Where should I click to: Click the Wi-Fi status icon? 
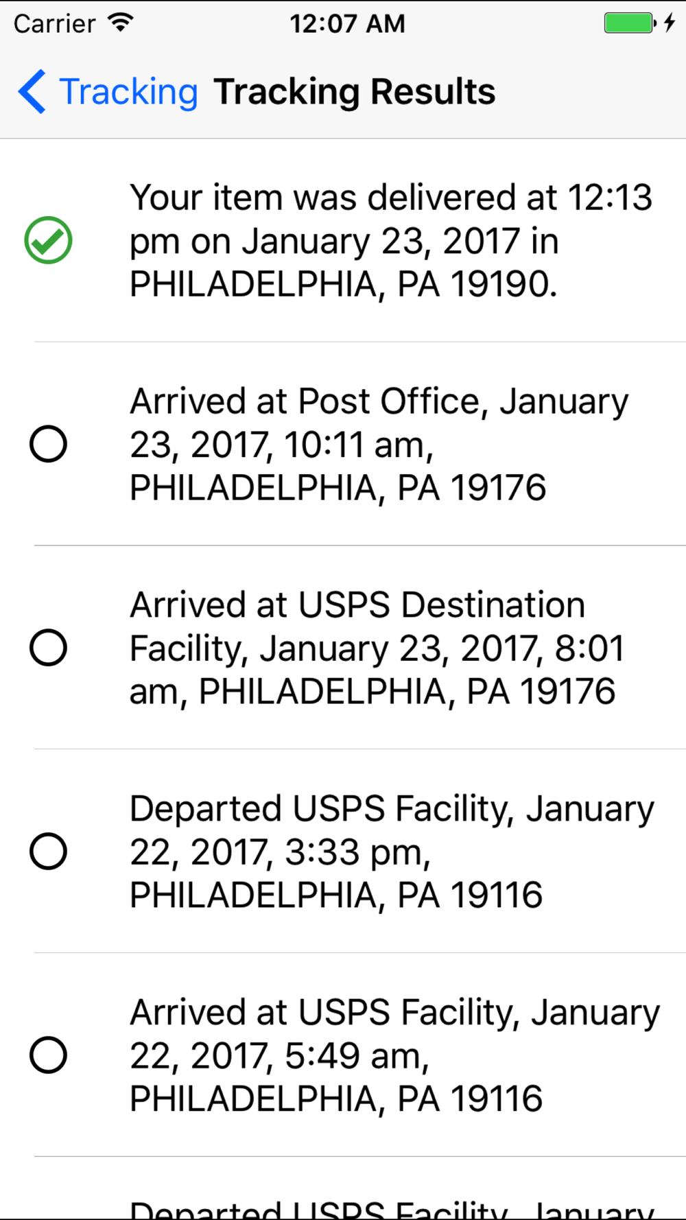(x=121, y=23)
